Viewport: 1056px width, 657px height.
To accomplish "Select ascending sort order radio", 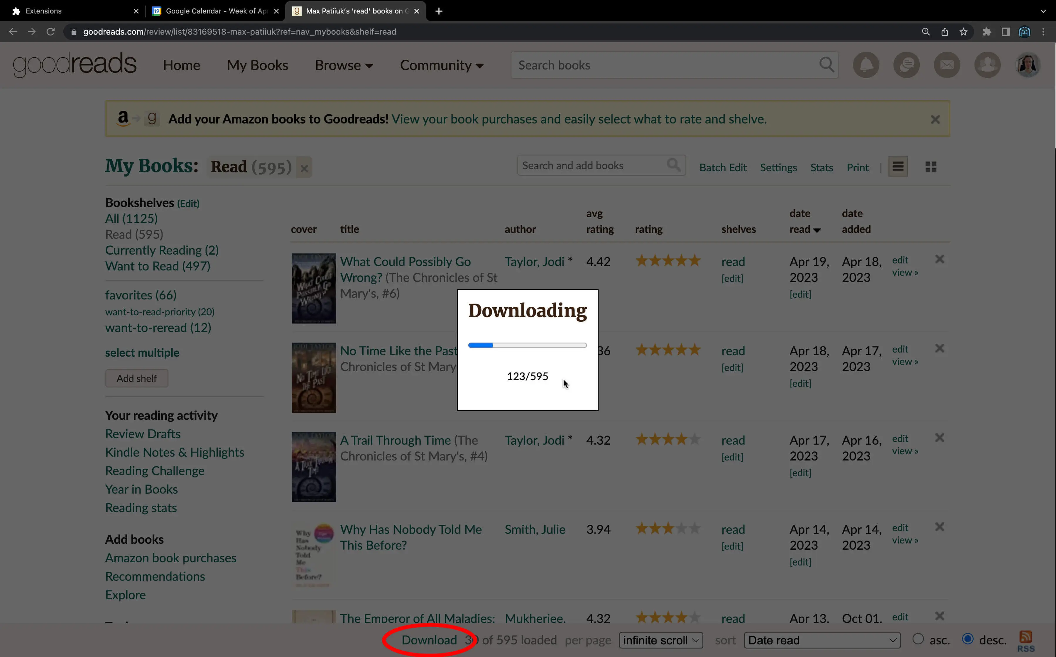I will tap(918, 639).
